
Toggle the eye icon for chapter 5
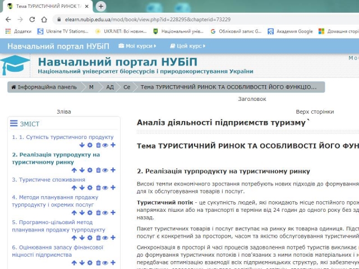[105, 238]
